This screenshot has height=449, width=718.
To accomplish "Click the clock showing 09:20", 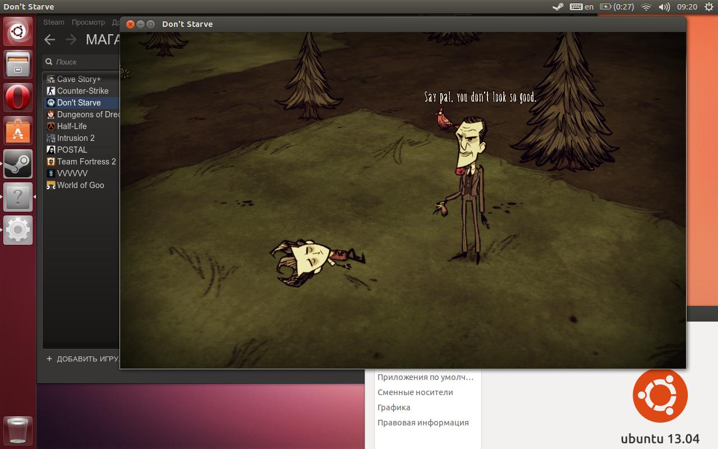I will click(687, 7).
